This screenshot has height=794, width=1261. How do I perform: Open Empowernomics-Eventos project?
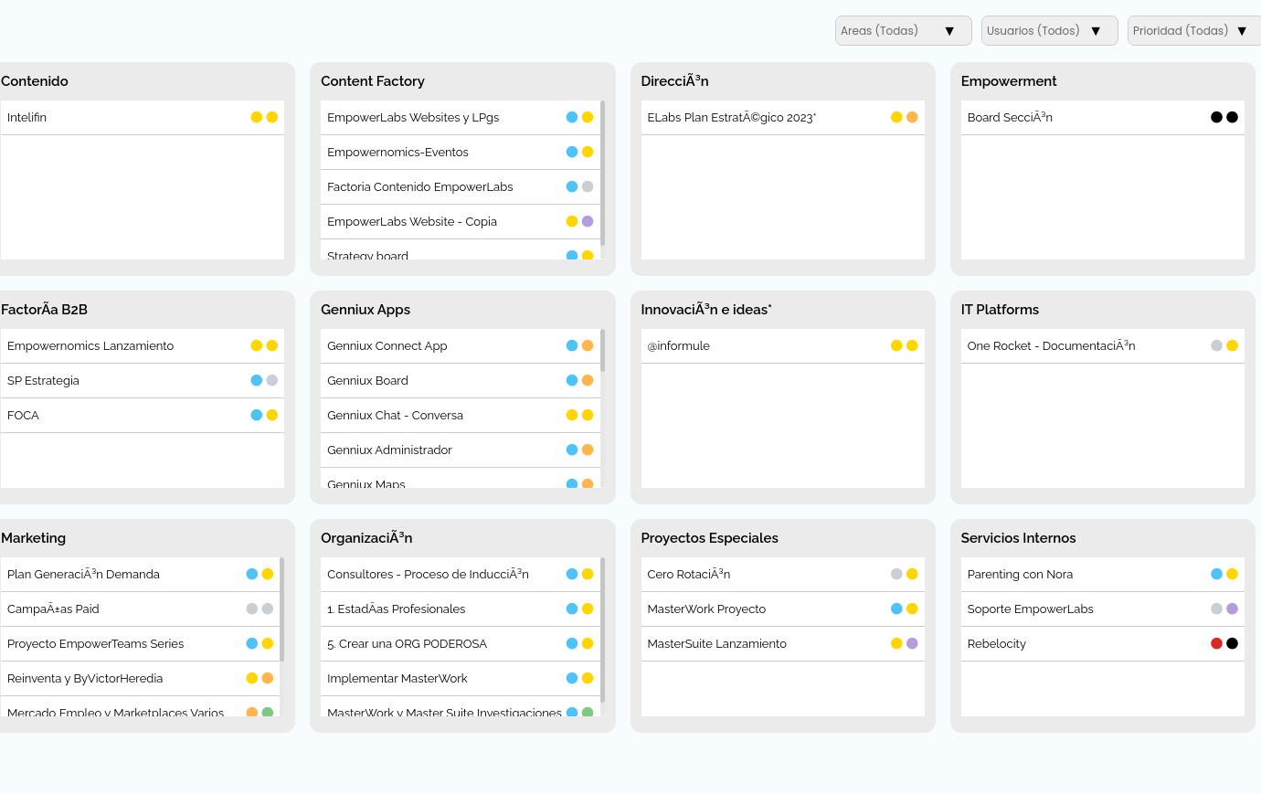(x=461, y=152)
